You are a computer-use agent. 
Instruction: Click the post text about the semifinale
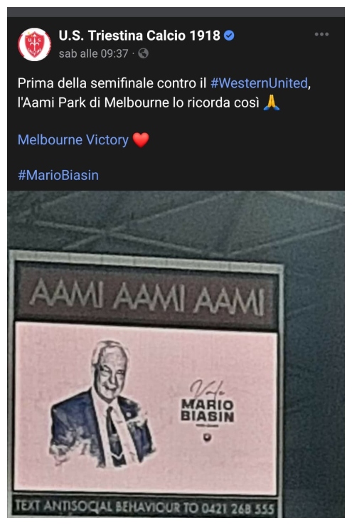coord(164,92)
